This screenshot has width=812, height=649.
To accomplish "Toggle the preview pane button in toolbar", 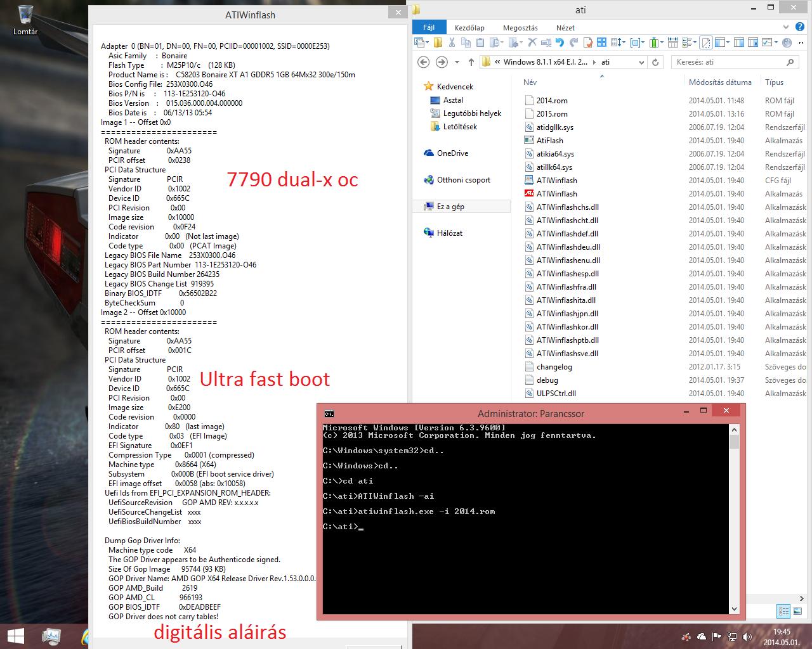I will coord(738,42).
